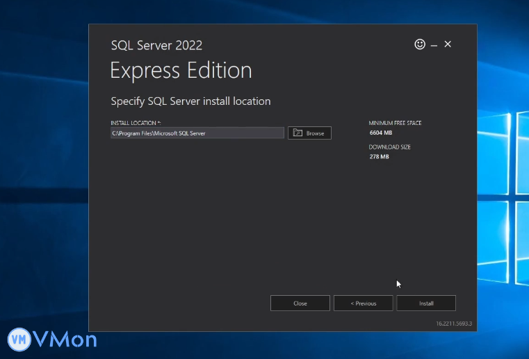Click the SQL Server 2022 title text
This screenshot has width=529, height=359.
(x=156, y=45)
